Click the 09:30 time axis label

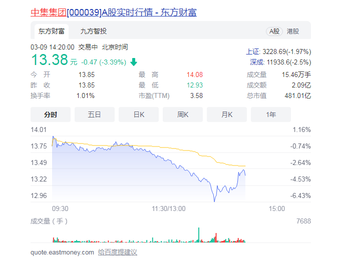pyautogui.click(x=60, y=208)
